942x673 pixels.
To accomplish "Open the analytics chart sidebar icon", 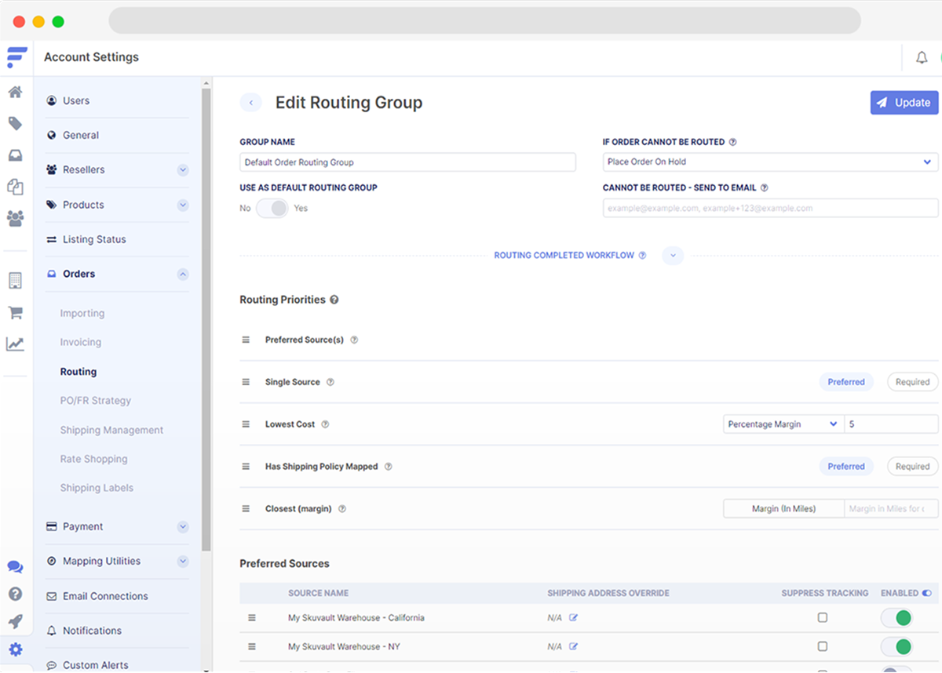I will pos(15,344).
